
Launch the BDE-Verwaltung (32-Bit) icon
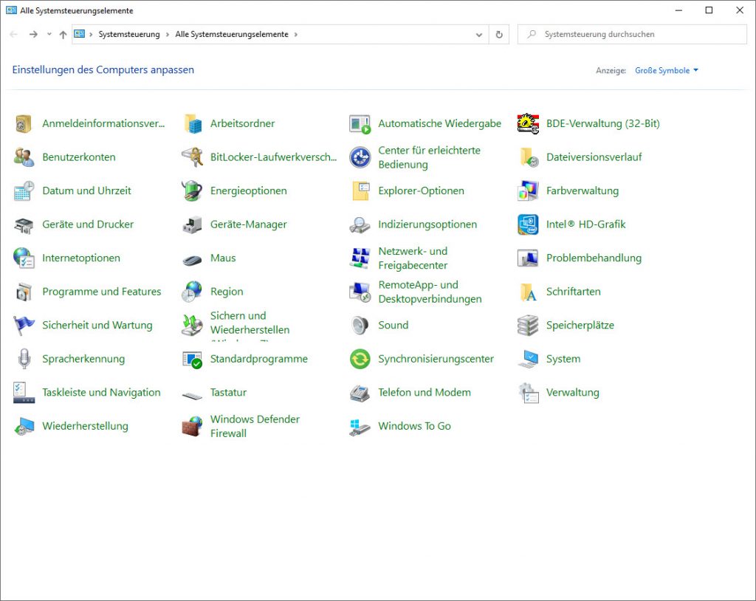tap(528, 123)
